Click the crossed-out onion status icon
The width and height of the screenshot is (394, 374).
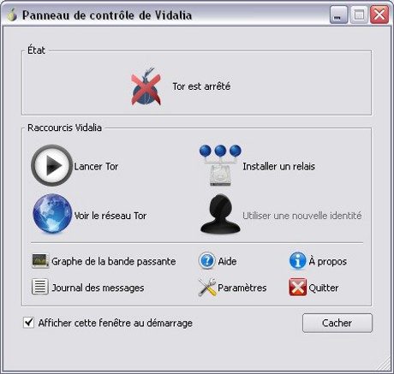click(x=146, y=86)
